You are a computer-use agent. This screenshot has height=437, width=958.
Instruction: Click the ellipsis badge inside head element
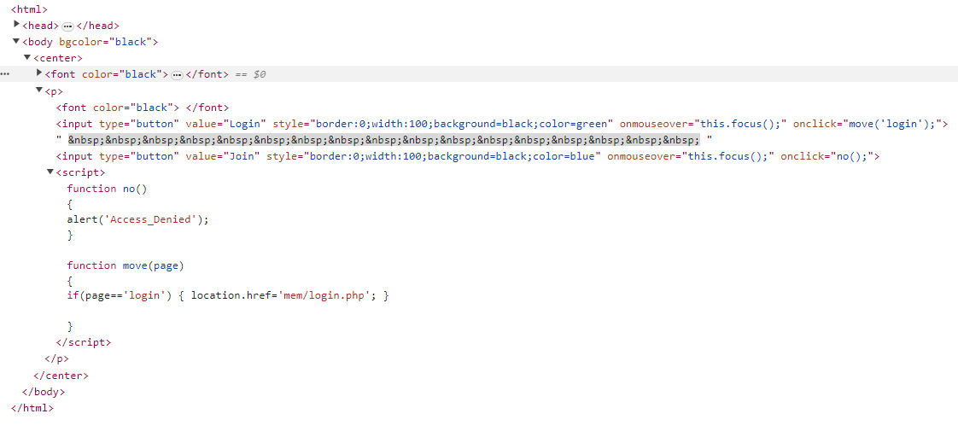coord(67,26)
